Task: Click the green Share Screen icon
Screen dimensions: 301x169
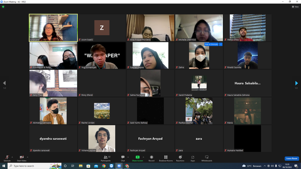Action: [x=137, y=157]
